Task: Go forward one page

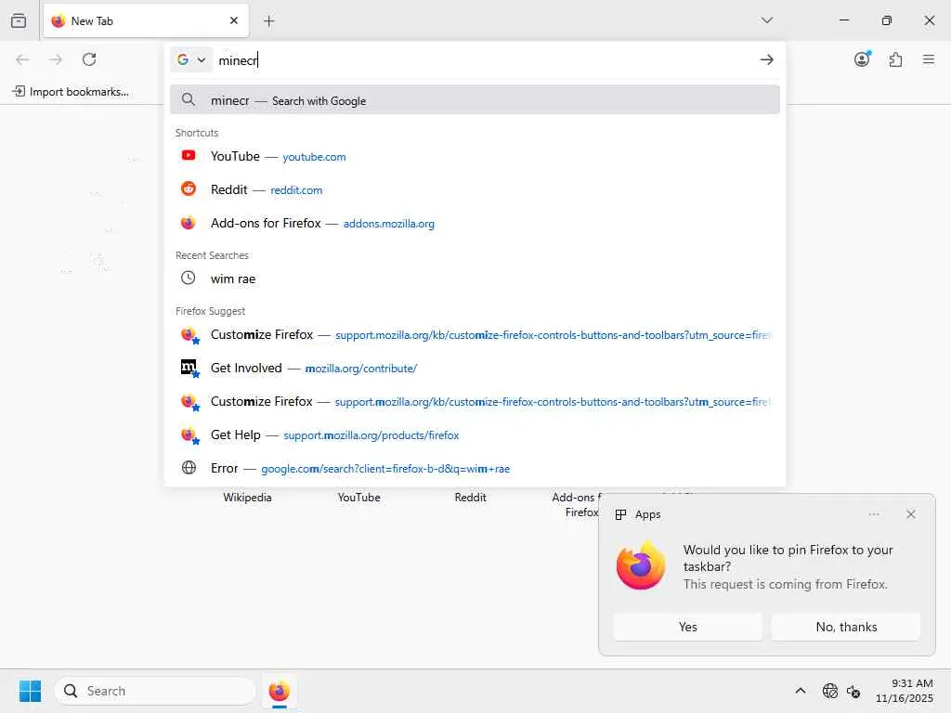Action: (56, 59)
